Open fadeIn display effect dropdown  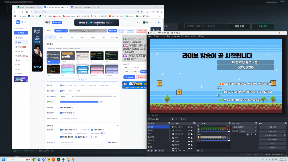point(67,96)
